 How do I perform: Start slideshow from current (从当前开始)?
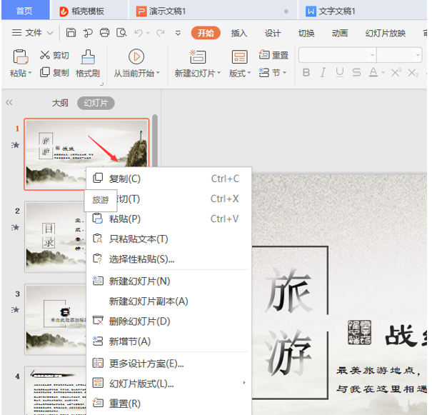(136, 64)
